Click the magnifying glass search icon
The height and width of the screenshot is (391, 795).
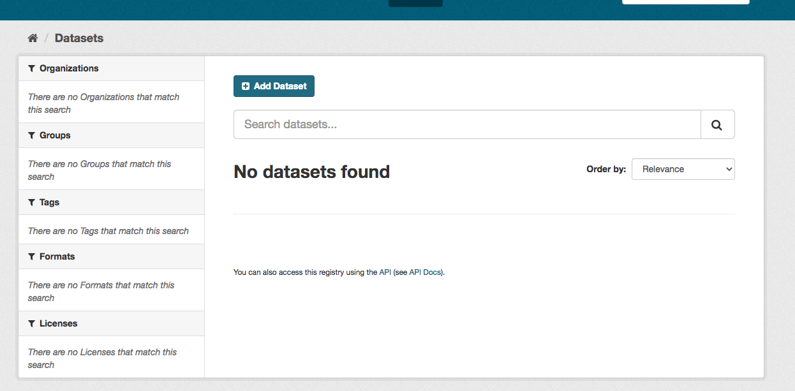click(x=717, y=124)
